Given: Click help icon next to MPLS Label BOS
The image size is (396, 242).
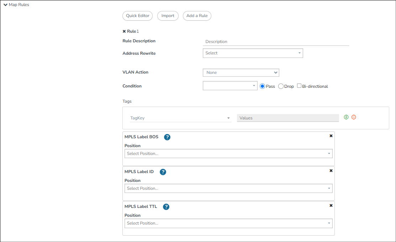Looking at the screenshot, I should point(167,137).
